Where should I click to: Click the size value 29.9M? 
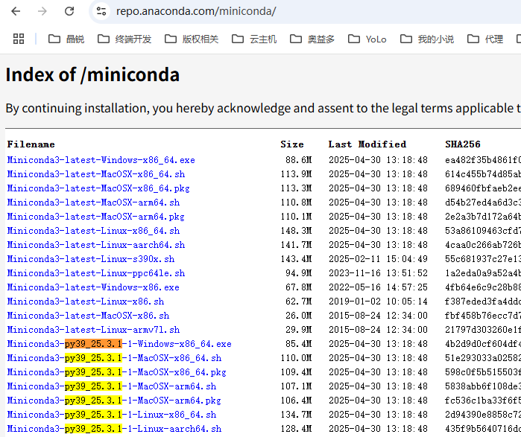click(298, 330)
